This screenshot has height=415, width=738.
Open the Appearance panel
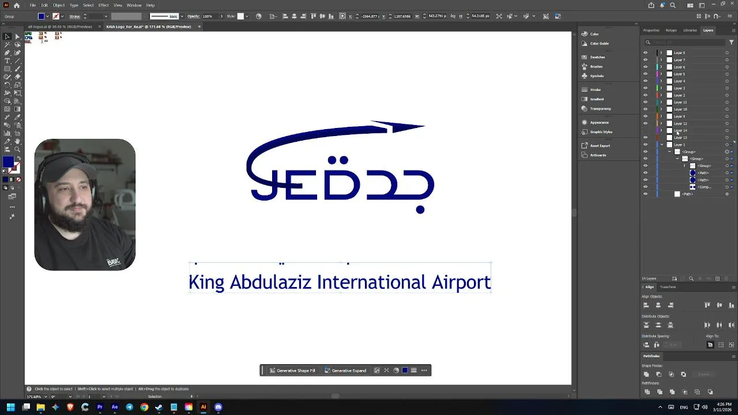tap(599, 122)
